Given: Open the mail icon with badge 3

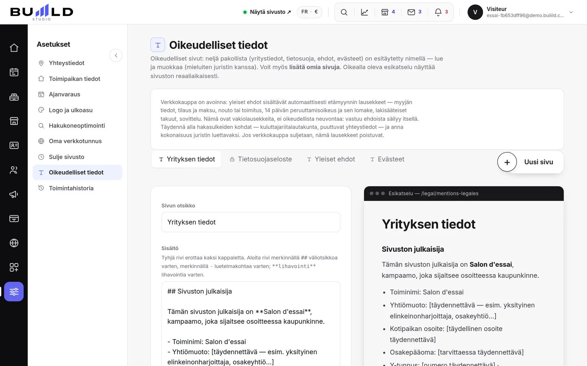Looking at the screenshot, I should (x=415, y=12).
